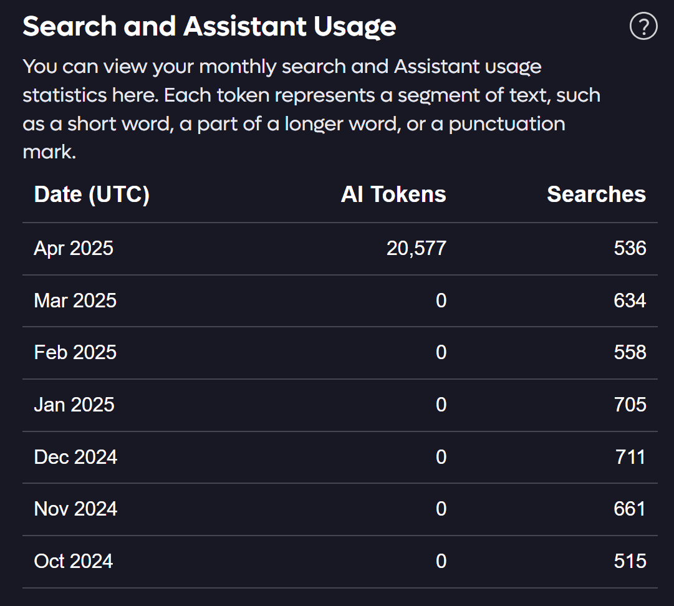Select the Nov 2024 row date
Screen dimensions: 674x606
coord(75,509)
